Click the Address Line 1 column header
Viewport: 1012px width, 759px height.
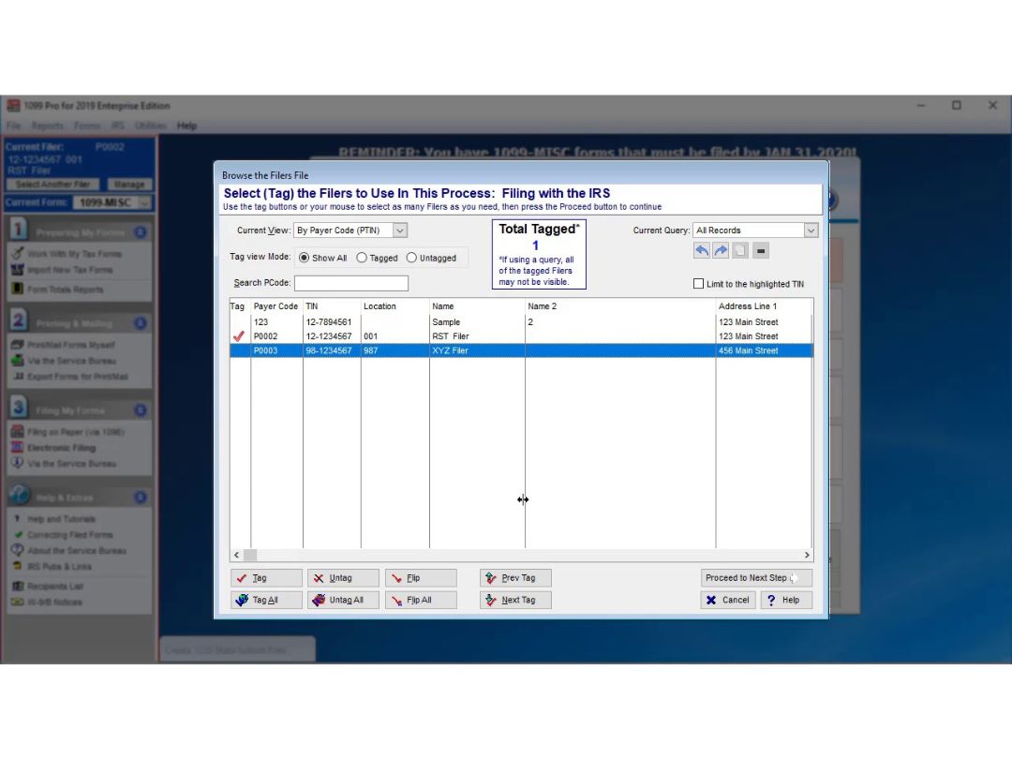(x=765, y=305)
